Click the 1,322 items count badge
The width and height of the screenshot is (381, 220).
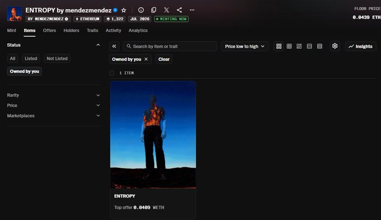(115, 19)
